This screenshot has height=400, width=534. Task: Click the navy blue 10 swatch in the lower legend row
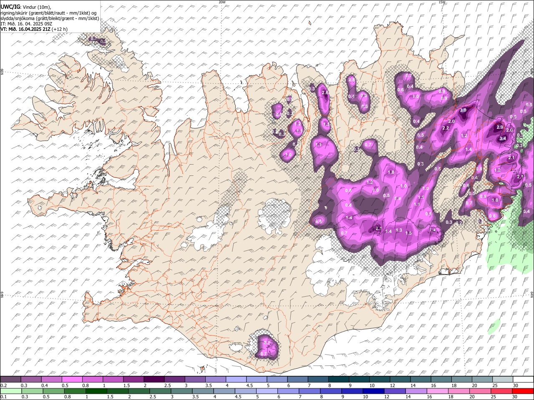click(x=373, y=391)
